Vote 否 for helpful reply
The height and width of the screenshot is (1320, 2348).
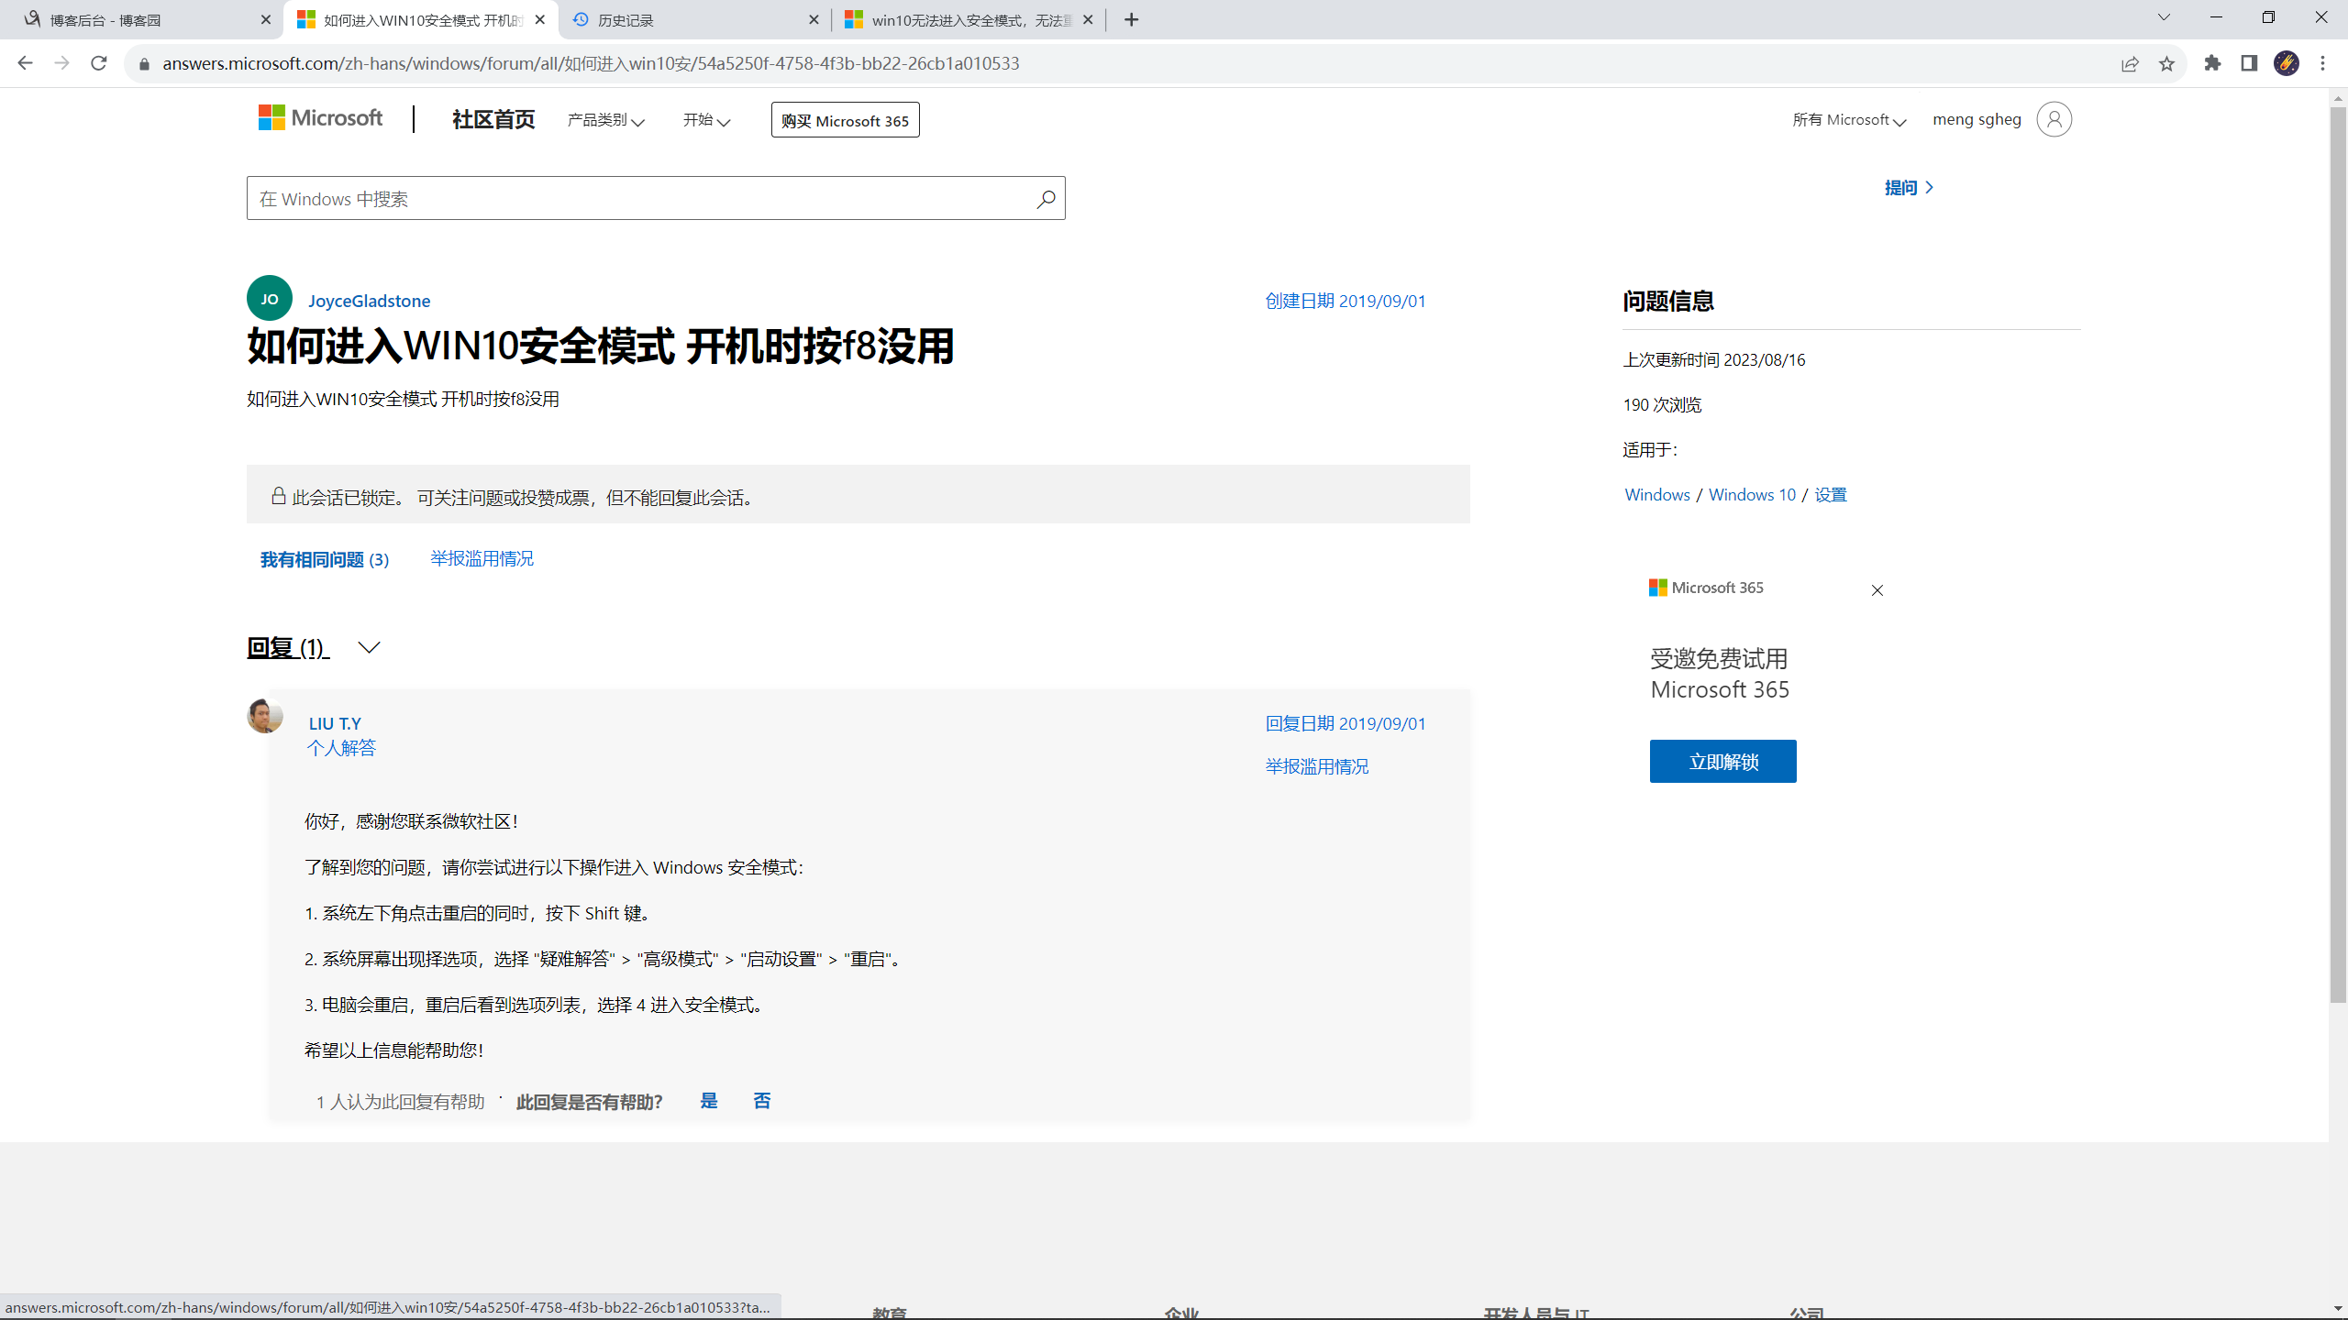[x=761, y=1101]
